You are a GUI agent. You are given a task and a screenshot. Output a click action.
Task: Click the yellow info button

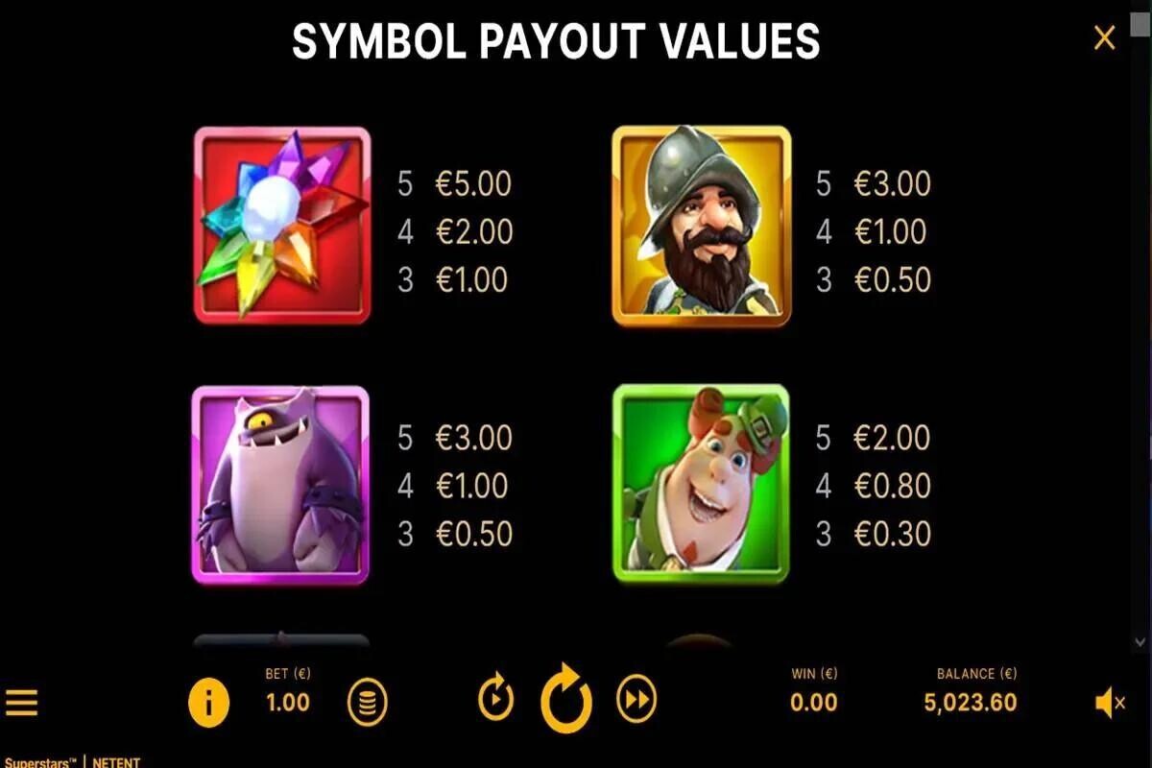coord(208,703)
